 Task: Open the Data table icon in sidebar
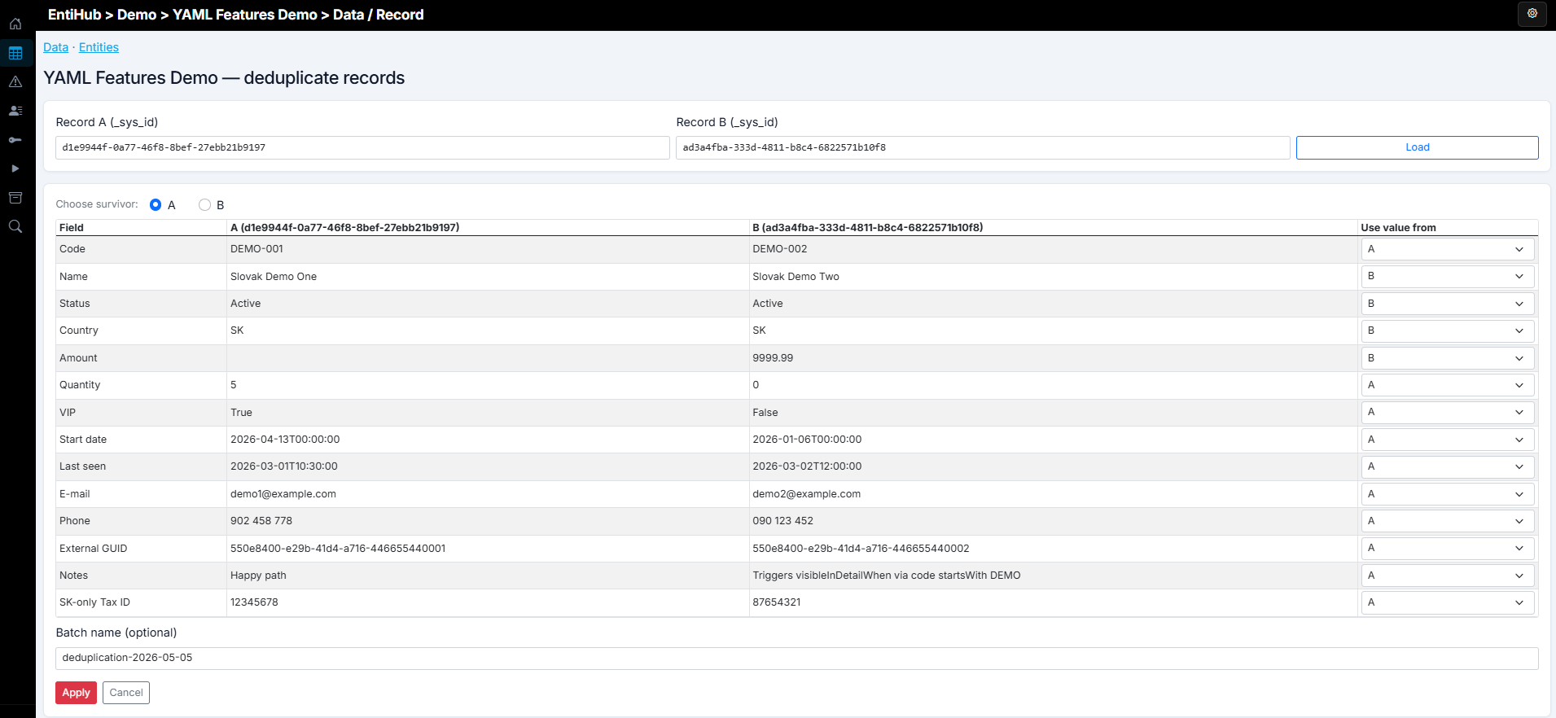click(x=15, y=54)
